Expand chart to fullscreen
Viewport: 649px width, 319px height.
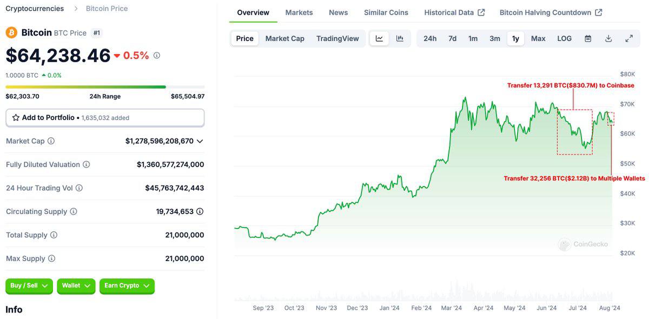[x=629, y=38]
